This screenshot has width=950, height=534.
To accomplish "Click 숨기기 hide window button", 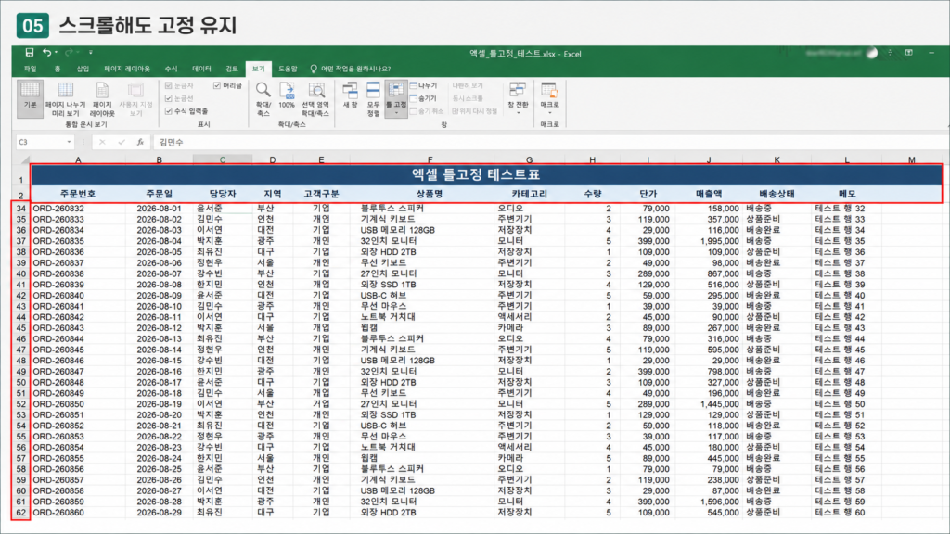I will pyautogui.click(x=423, y=98).
